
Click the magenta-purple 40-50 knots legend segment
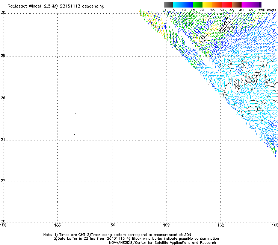[251, 5]
